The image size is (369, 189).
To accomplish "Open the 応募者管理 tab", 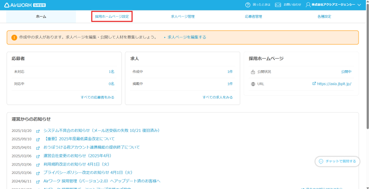I will (x=253, y=17).
